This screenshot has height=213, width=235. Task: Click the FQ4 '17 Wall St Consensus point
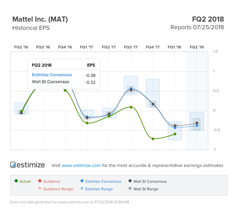[153, 104]
